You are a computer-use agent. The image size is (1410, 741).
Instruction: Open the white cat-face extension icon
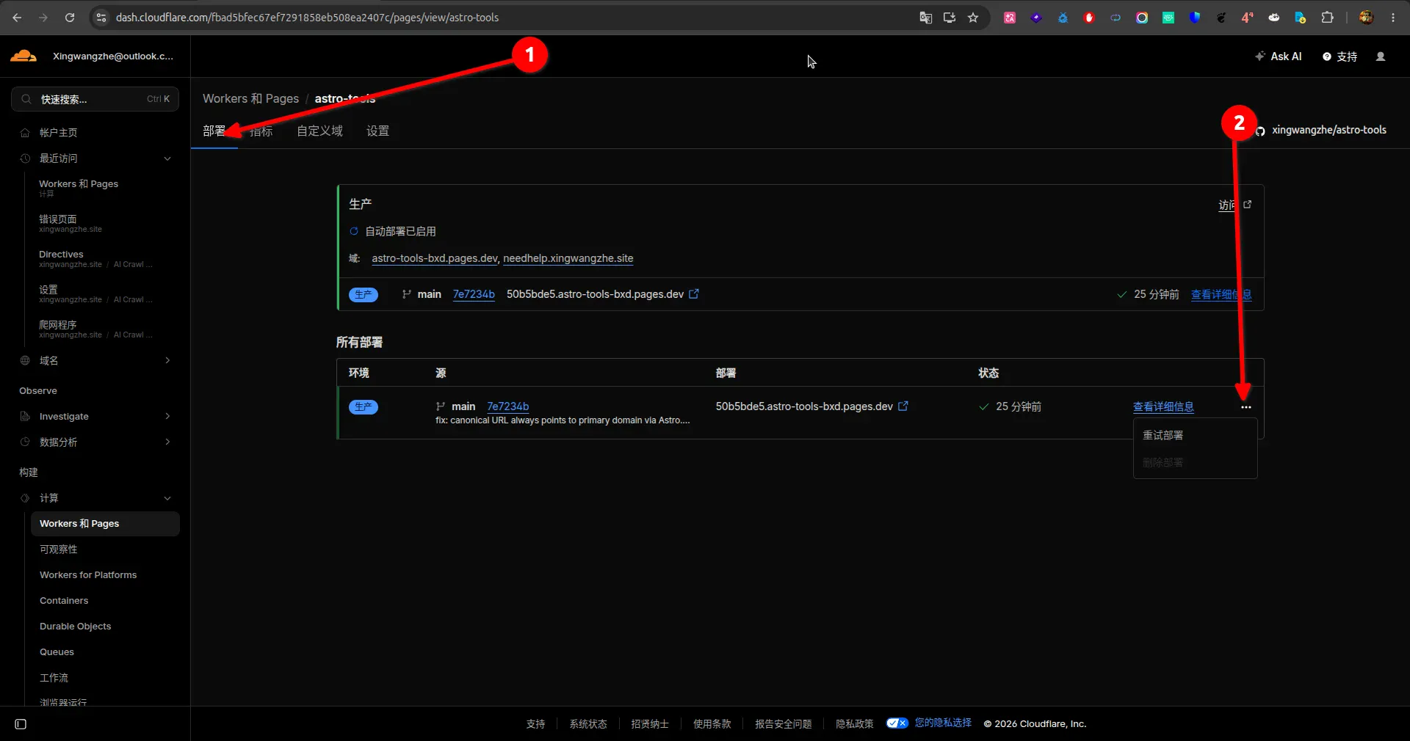(1274, 18)
